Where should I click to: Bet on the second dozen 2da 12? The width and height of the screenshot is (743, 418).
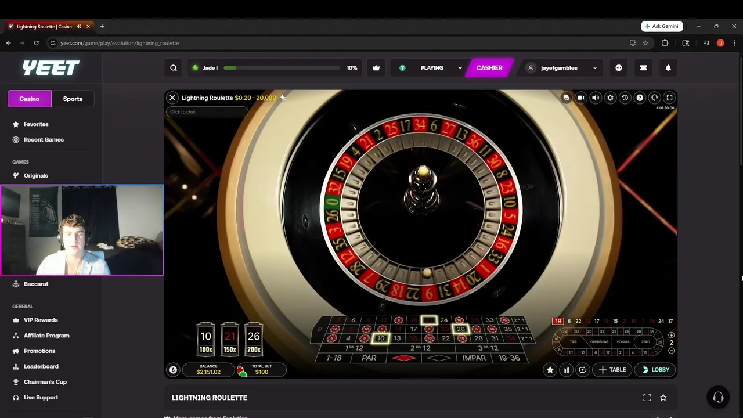(420, 348)
